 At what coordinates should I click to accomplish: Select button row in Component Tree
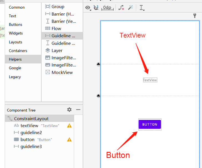39,140
